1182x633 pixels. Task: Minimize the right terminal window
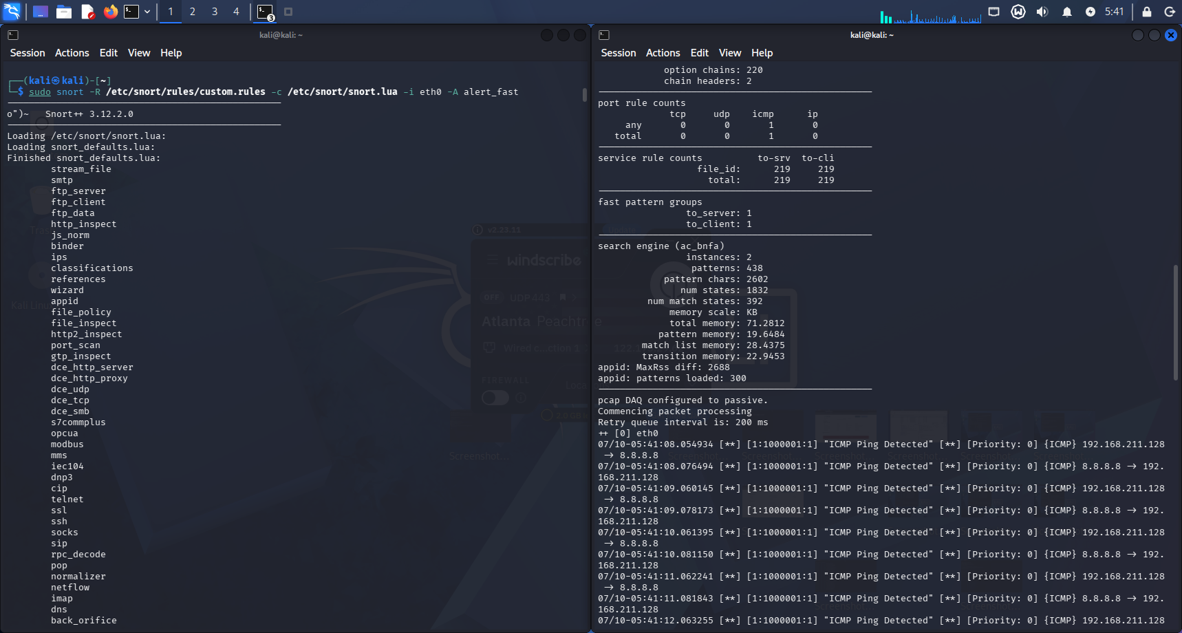[x=1138, y=35]
